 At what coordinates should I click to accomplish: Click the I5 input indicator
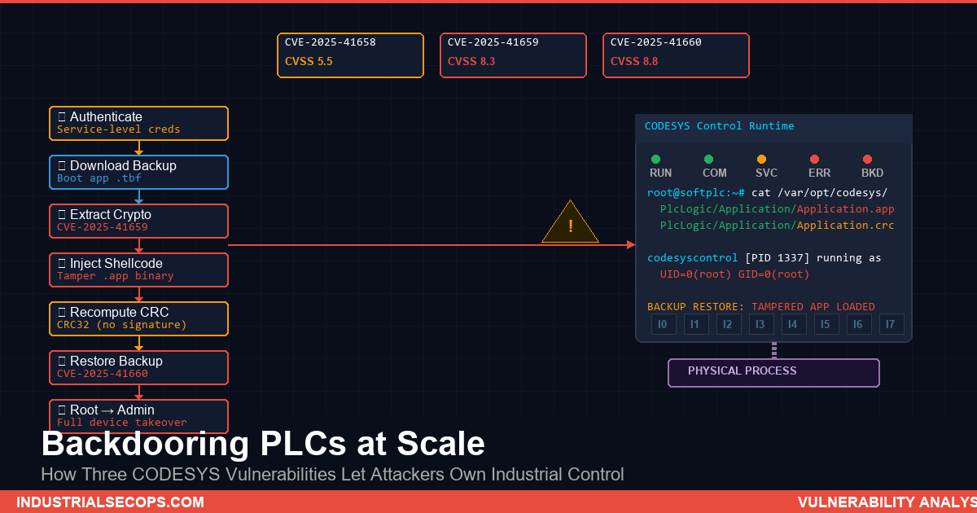tap(826, 324)
